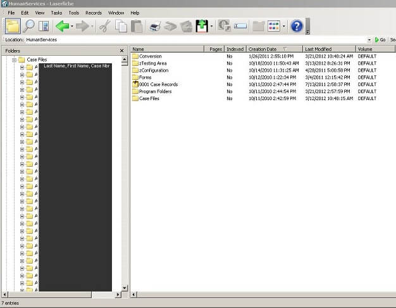Viewport: 396px width, 308px height.
Task: Click the Laserfiche title bar logo
Action: [4, 4]
